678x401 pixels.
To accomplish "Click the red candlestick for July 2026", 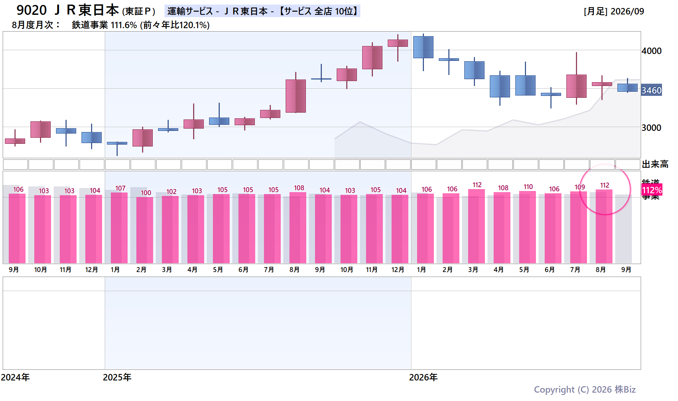I will [x=576, y=86].
